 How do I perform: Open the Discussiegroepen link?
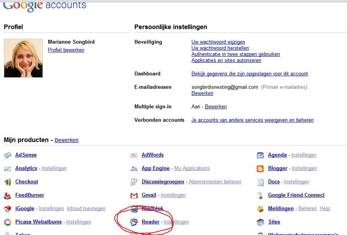click(x=163, y=181)
